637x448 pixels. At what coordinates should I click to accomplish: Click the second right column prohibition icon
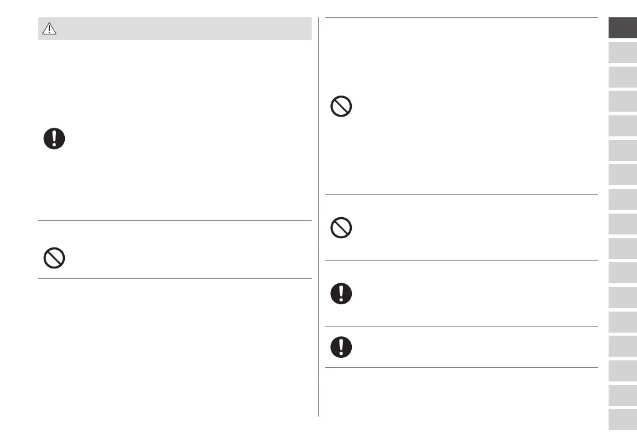pyautogui.click(x=341, y=229)
